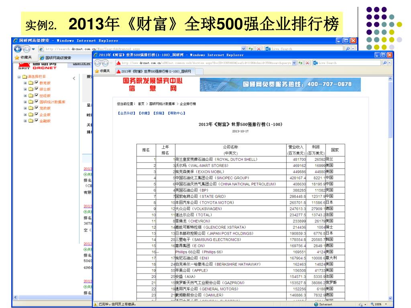Image resolution: width=411 pixels, height=308 pixels.
Task: Select the SAMSUNG ELECTRONICS company cell
Action: [x=231, y=240]
